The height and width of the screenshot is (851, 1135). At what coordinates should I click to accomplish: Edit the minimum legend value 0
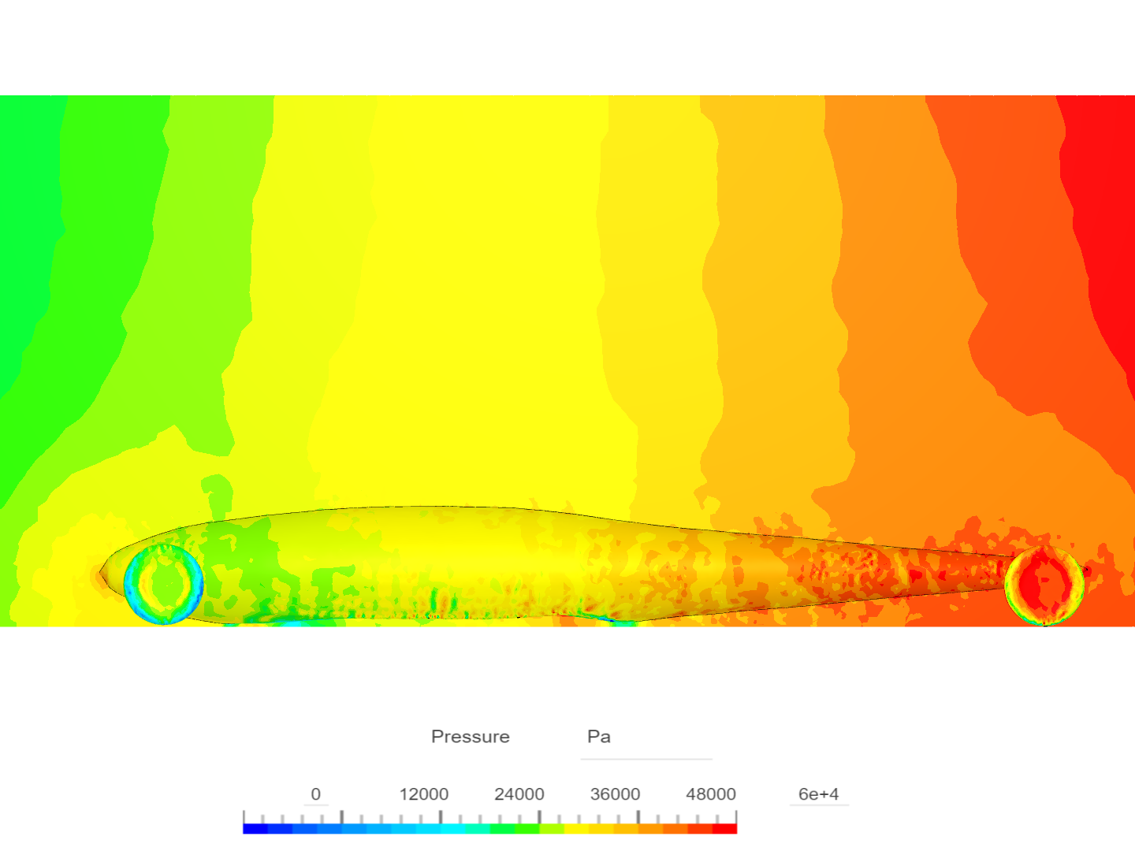316,794
